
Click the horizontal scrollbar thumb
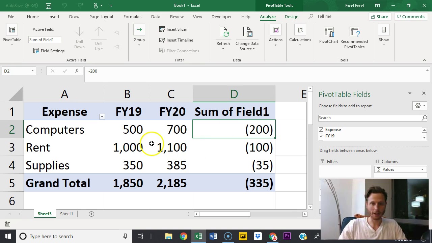tap(225, 214)
